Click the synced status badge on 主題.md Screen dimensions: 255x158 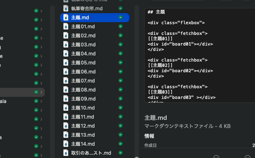pos(121,17)
